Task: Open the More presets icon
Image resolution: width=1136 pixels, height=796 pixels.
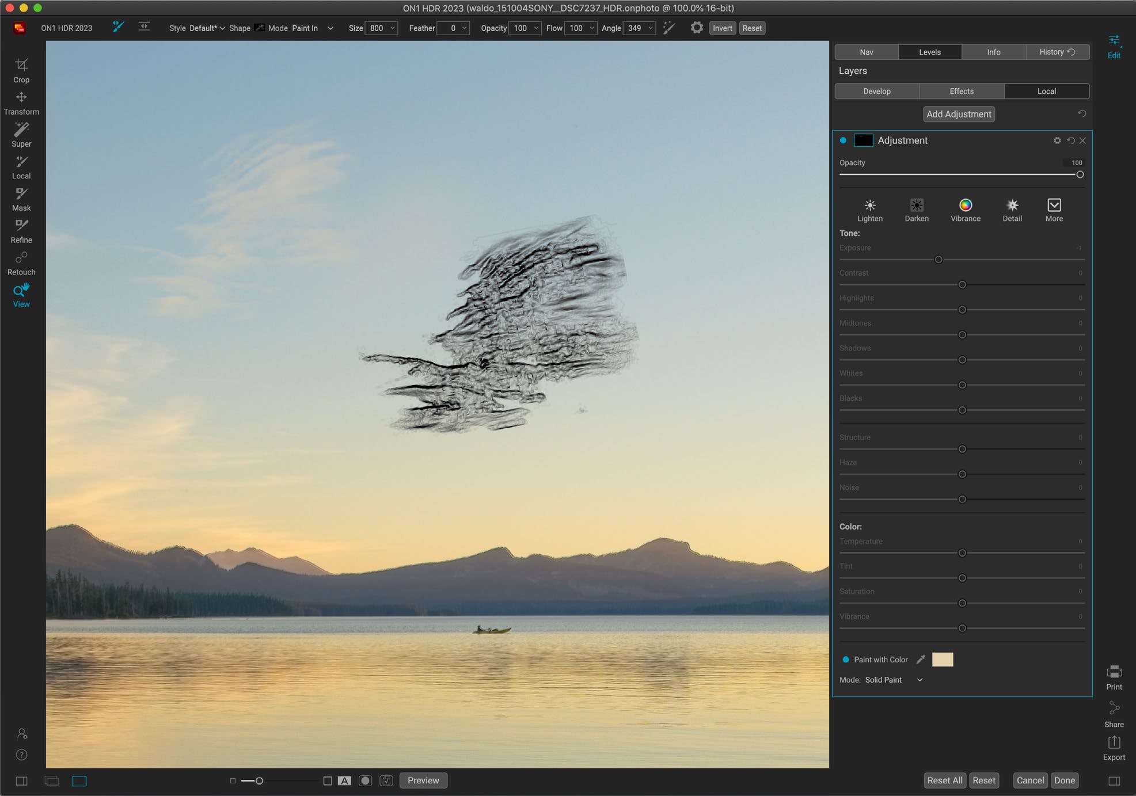Action: click(x=1054, y=210)
